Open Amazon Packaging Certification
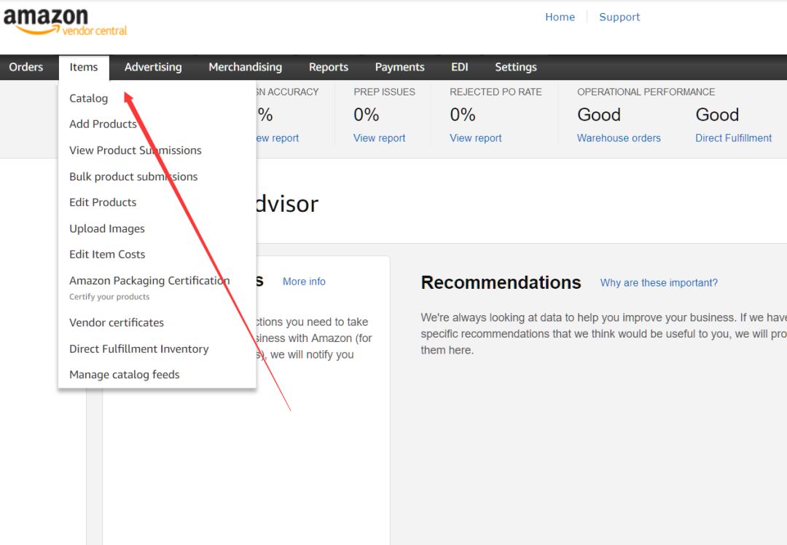The image size is (787, 545). click(149, 280)
